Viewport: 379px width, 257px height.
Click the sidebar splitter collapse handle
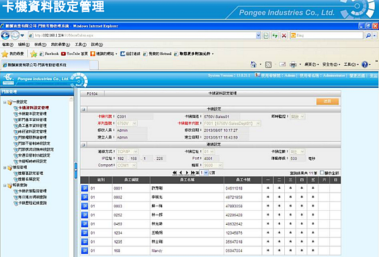click(76, 170)
